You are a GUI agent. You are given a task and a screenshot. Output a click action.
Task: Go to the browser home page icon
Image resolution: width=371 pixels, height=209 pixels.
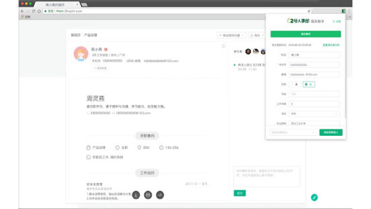39,11
